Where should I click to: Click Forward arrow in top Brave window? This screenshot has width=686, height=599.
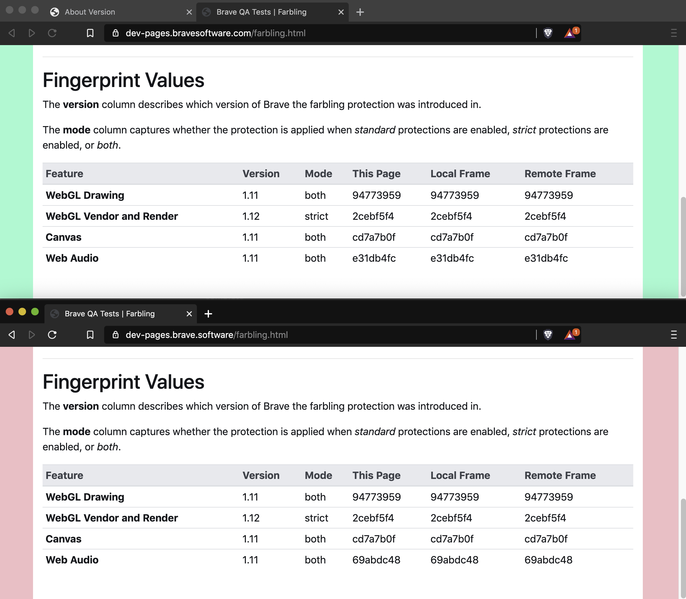(x=32, y=33)
